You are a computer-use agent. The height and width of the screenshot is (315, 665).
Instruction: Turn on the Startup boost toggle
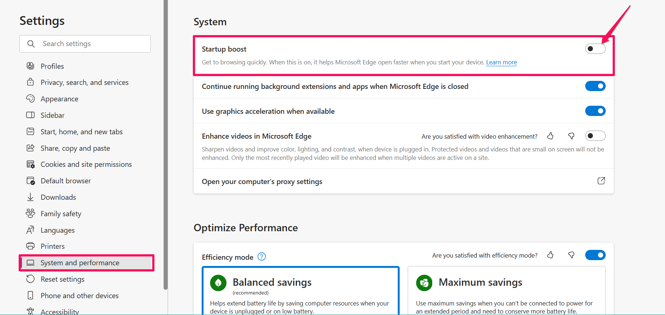pyautogui.click(x=595, y=49)
